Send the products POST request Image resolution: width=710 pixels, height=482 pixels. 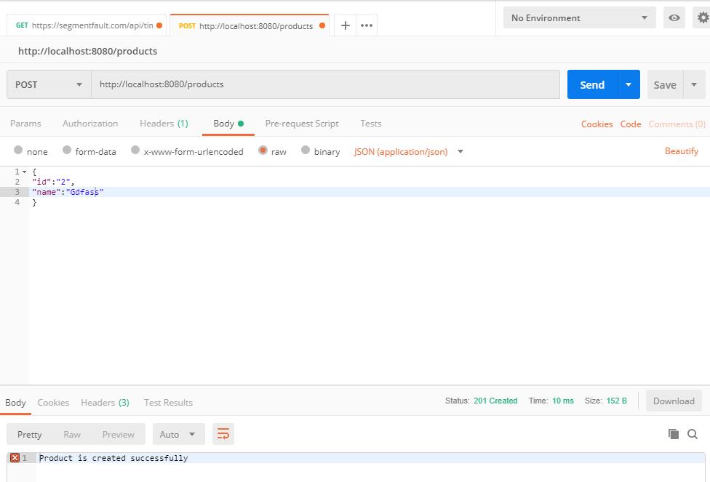tap(591, 84)
